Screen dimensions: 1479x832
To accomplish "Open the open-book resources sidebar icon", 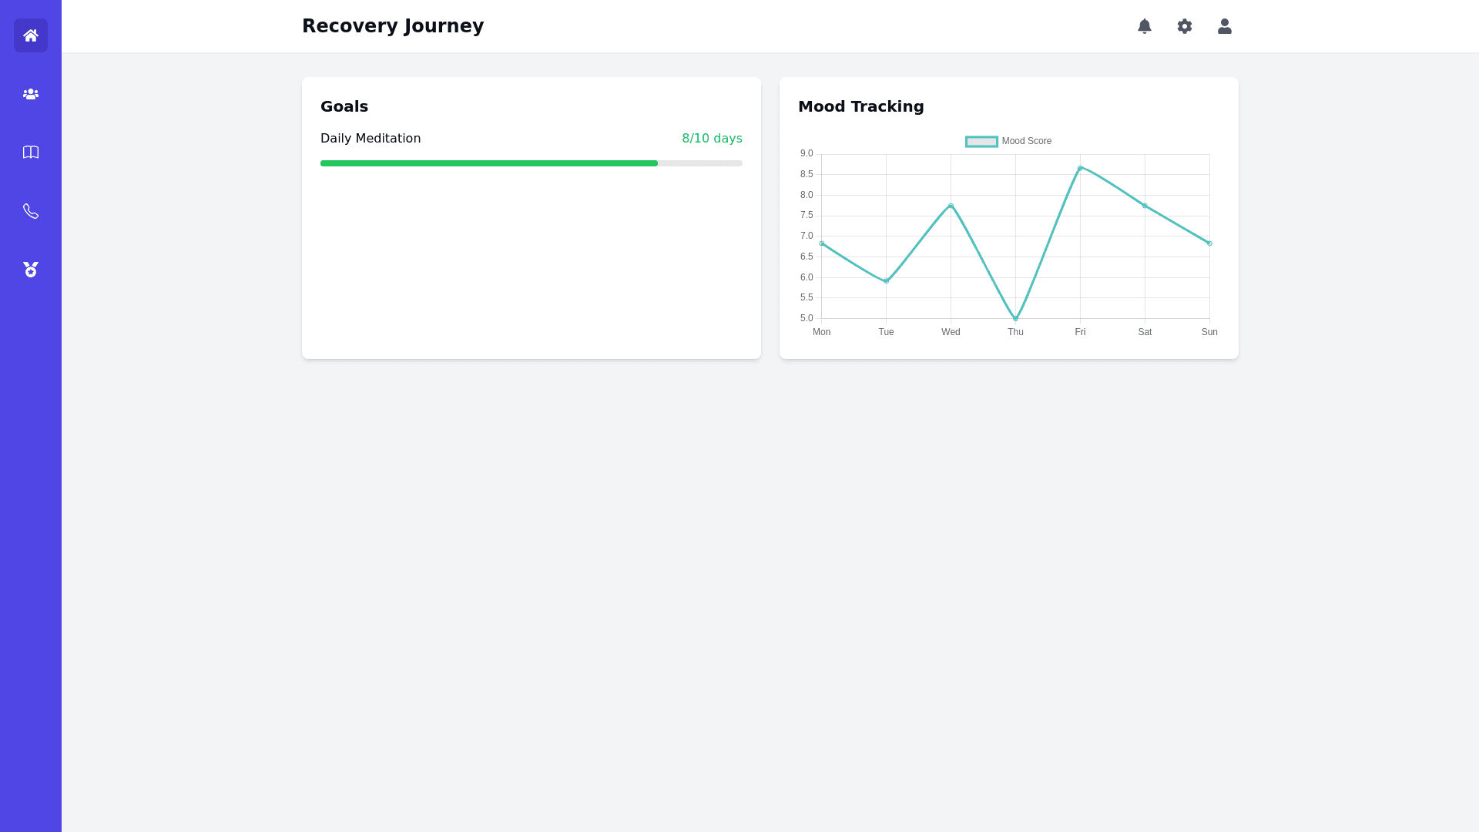I will point(31,153).
